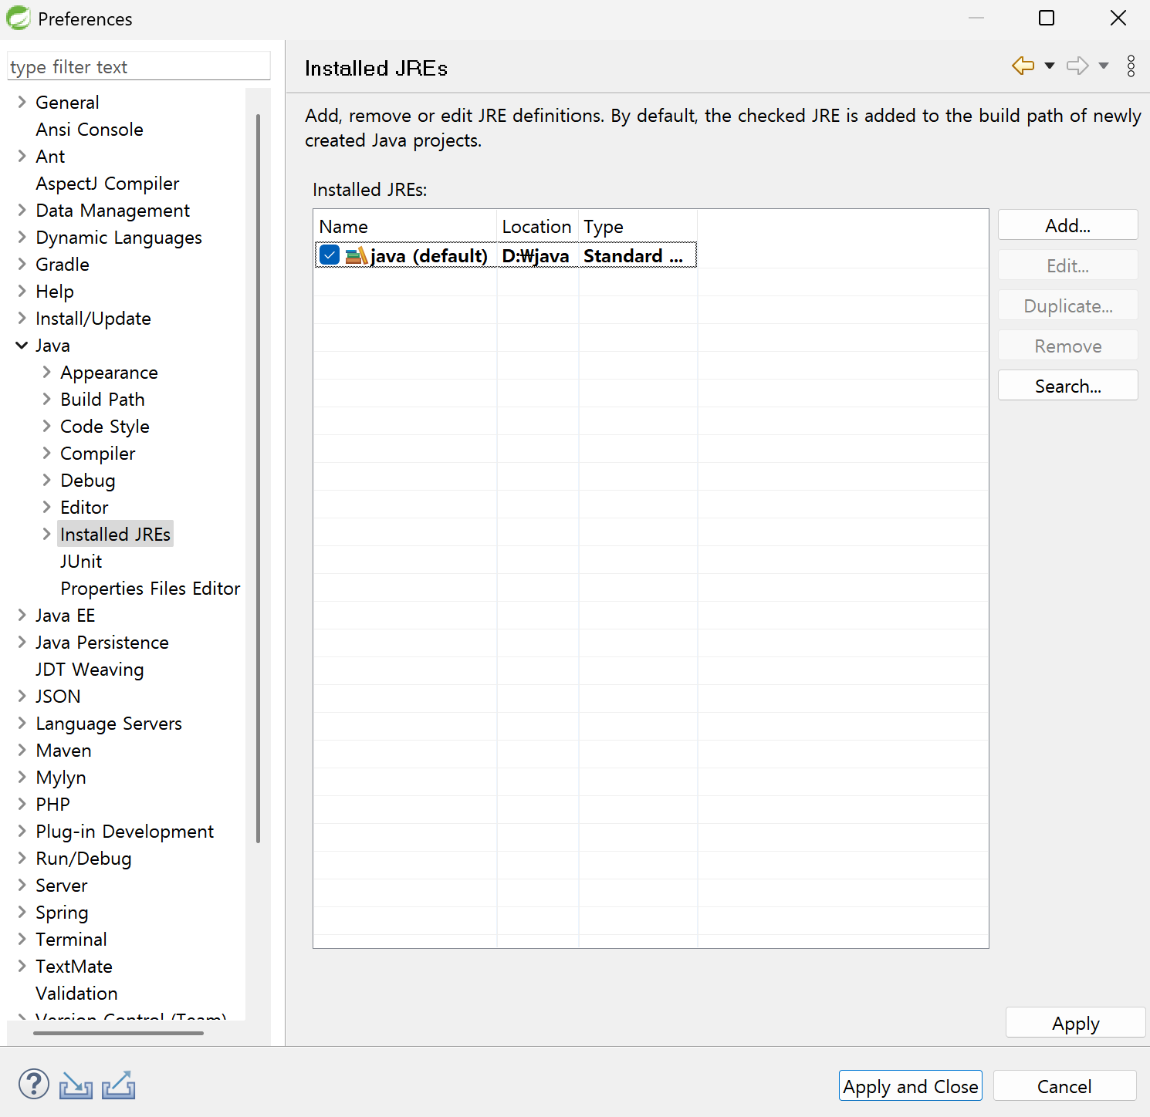The width and height of the screenshot is (1150, 1117).
Task: Expand the General tree node
Action: pos(22,102)
